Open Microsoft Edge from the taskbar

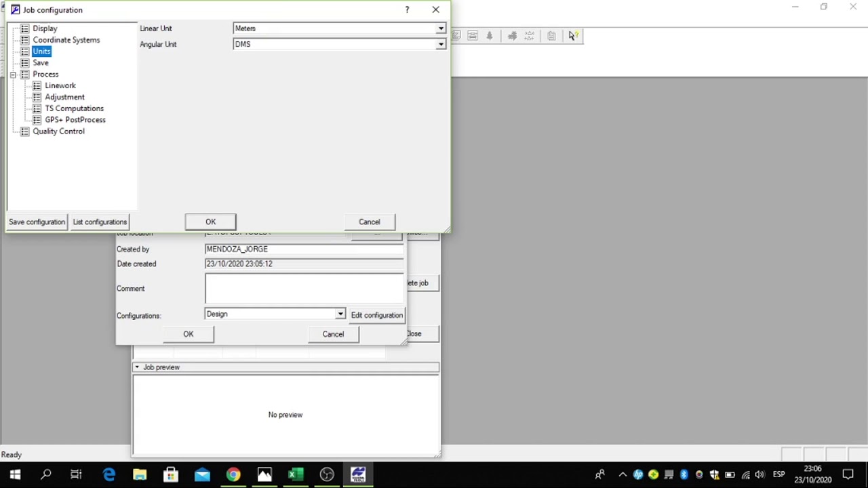click(108, 474)
